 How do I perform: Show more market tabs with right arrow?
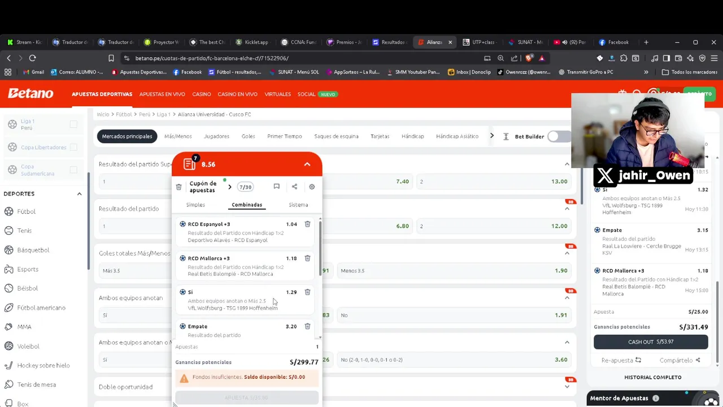pyautogui.click(x=491, y=136)
